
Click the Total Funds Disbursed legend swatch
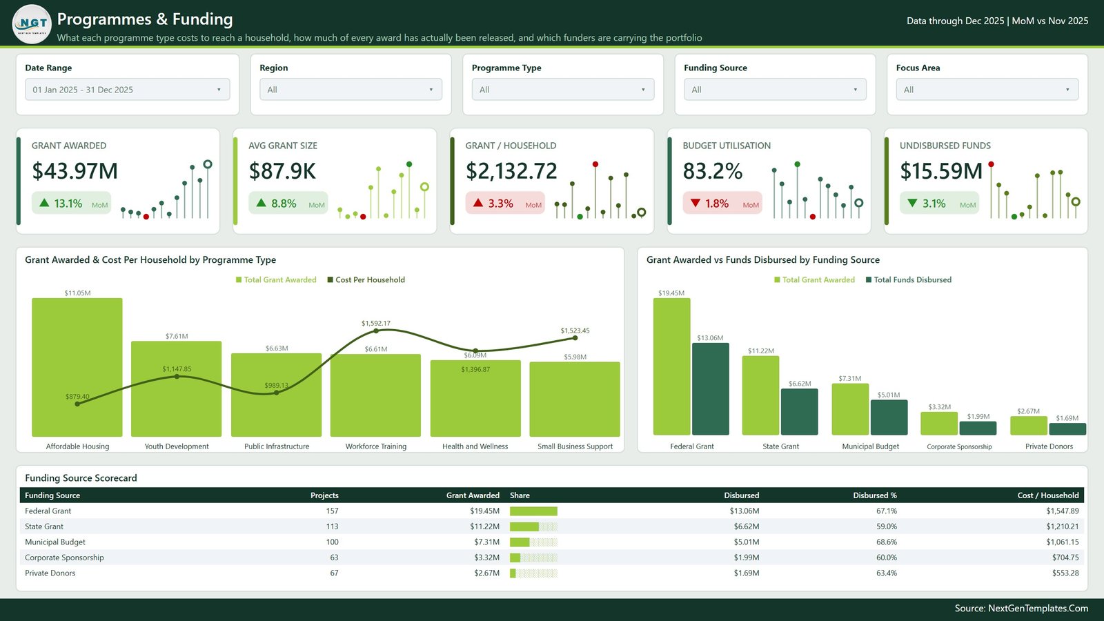869,280
